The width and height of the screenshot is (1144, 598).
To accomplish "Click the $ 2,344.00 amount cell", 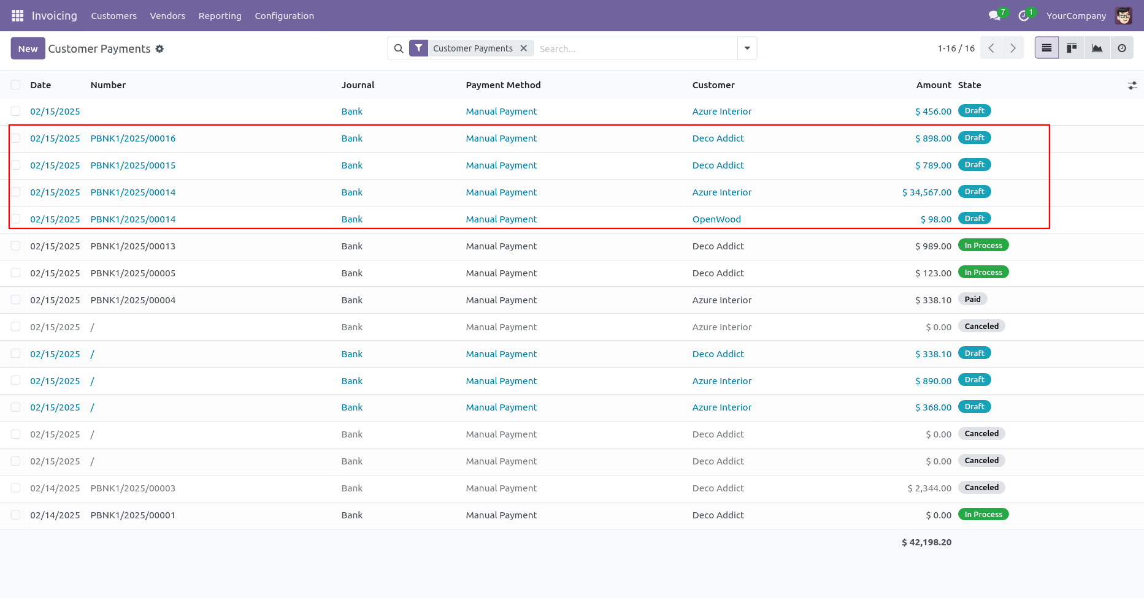I will coord(929,488).
